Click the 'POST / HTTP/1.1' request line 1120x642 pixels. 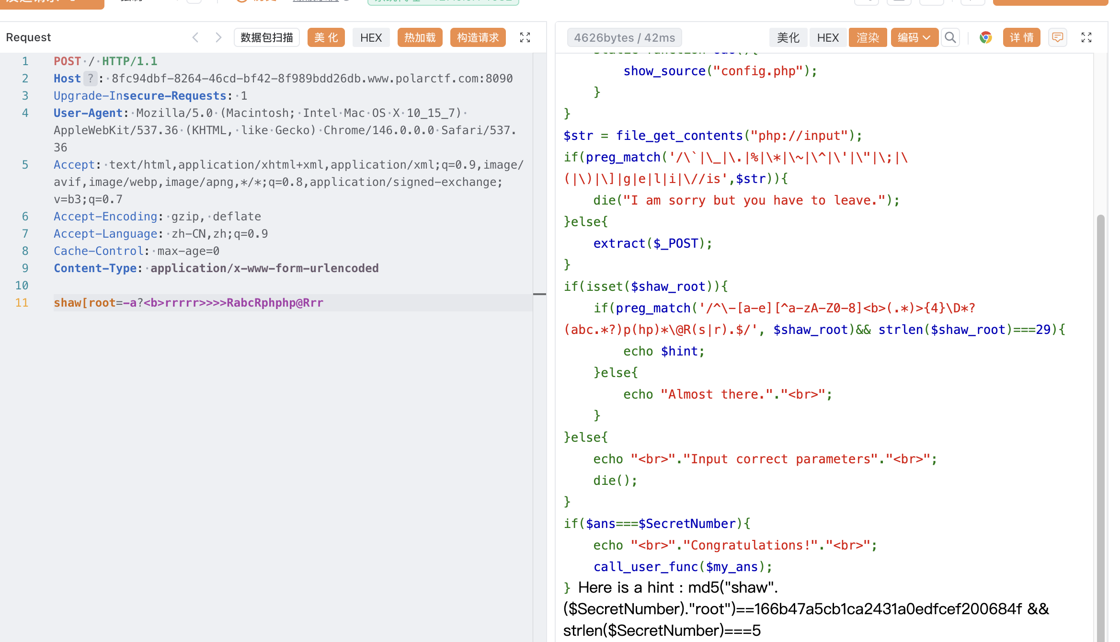click(105, 61)
